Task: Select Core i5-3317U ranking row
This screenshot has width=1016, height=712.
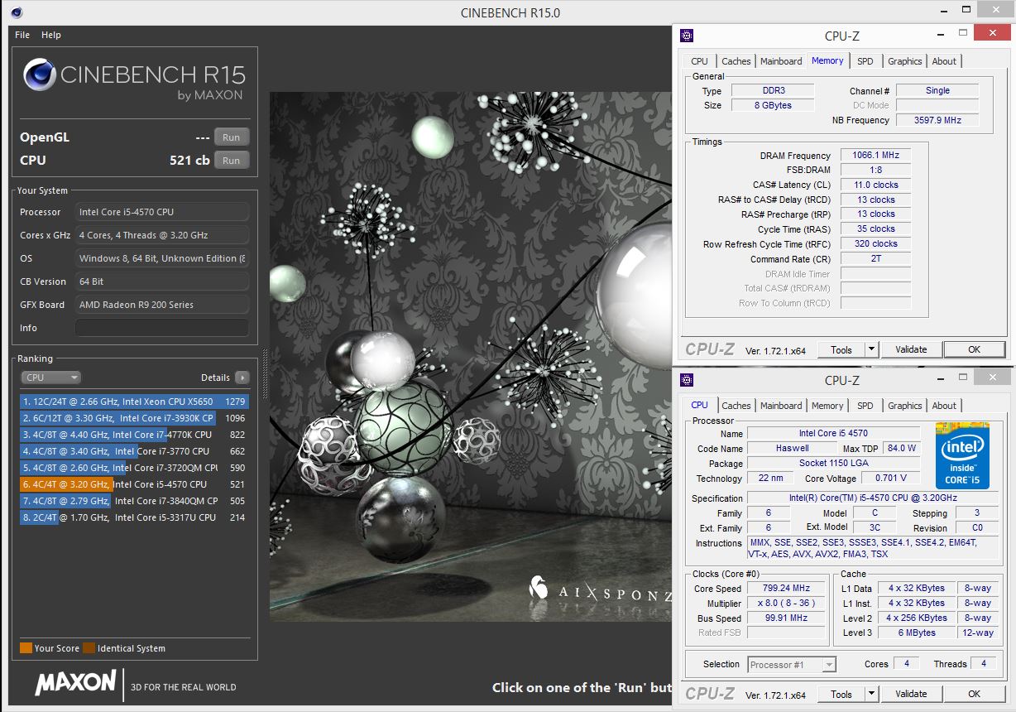Action: [134, 517]
